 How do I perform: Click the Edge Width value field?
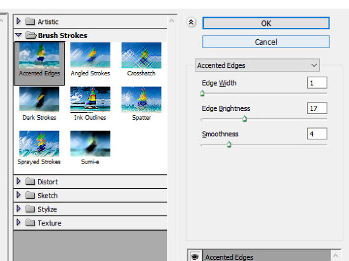(317, 83)
